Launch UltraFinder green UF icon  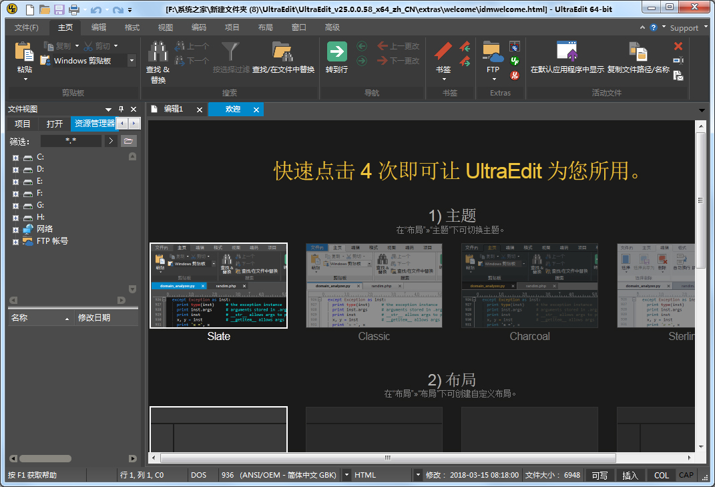coord(515,61)
